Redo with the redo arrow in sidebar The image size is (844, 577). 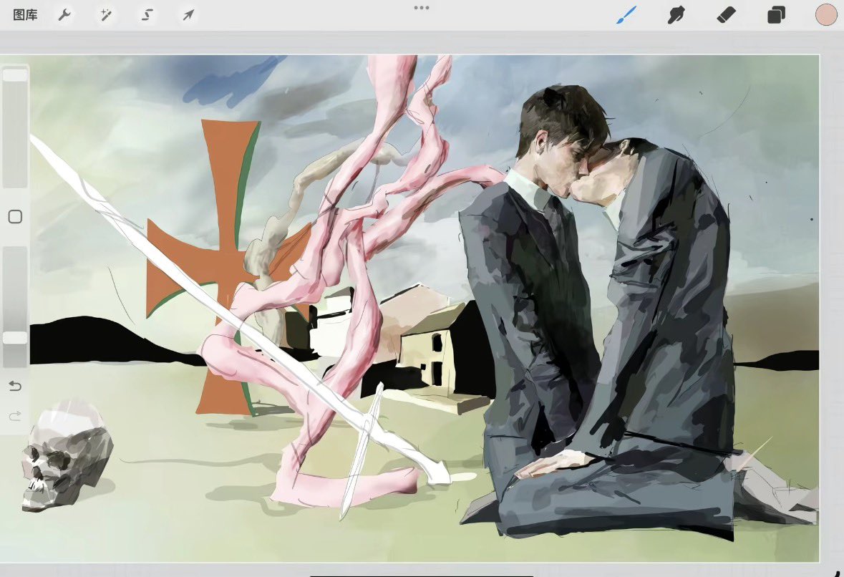[x=15, y=416]
